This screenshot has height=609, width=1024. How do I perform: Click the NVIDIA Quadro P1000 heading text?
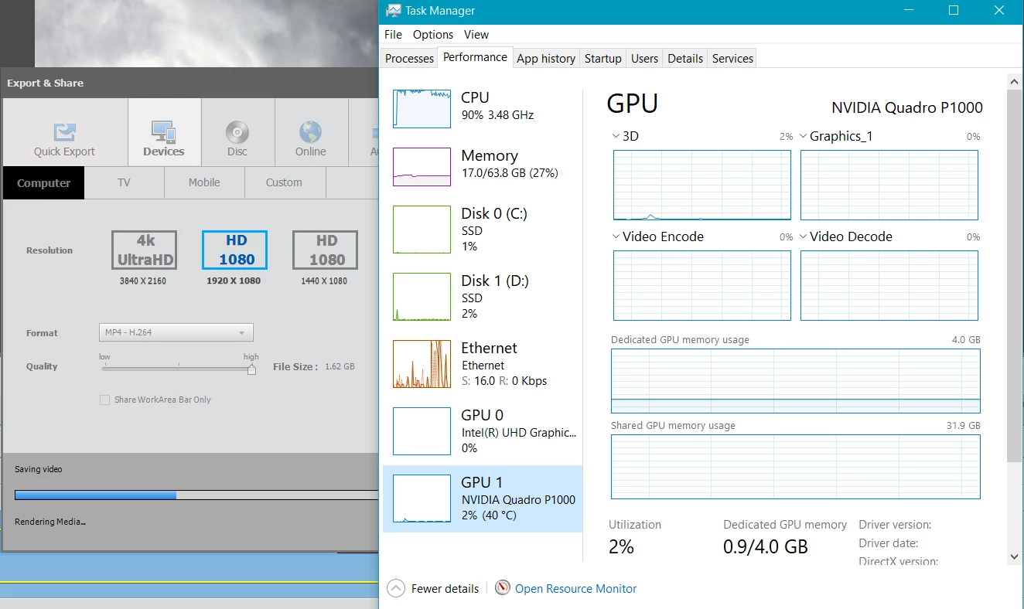907,107
